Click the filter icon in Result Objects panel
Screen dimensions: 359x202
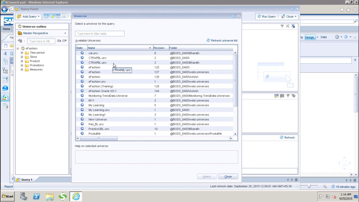coord(282,26)
